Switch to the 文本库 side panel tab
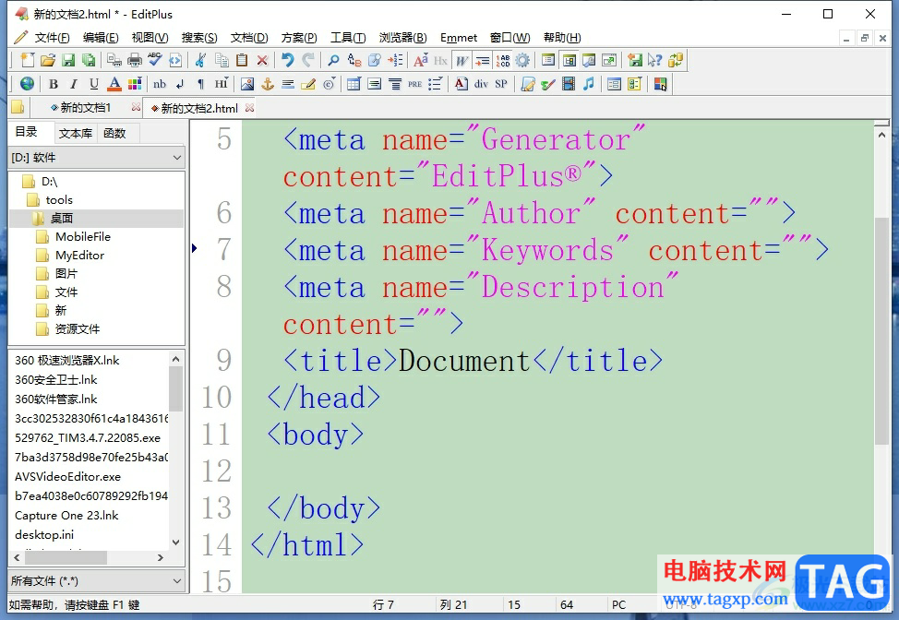Image resolution: width=899 pixels, height=620 pixels. 75,133
